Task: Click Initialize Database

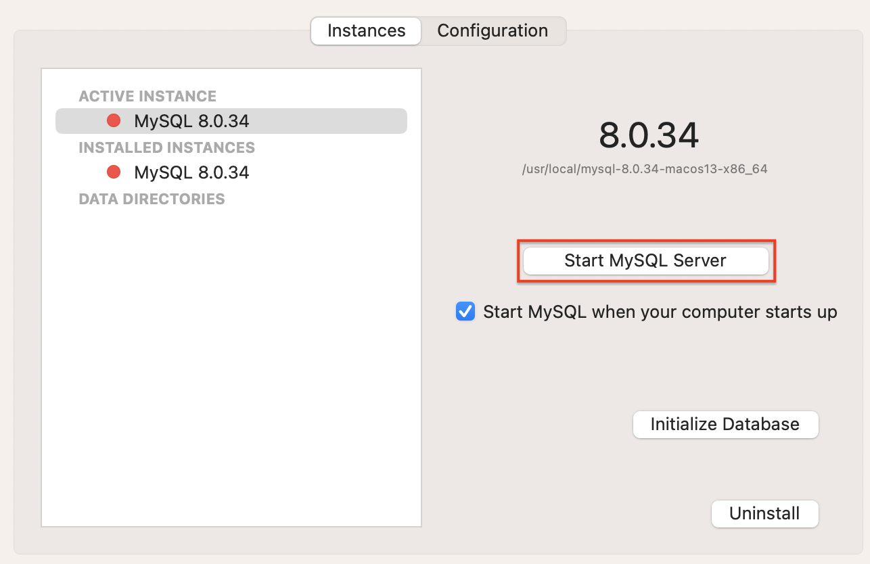Action: (725, 425)
